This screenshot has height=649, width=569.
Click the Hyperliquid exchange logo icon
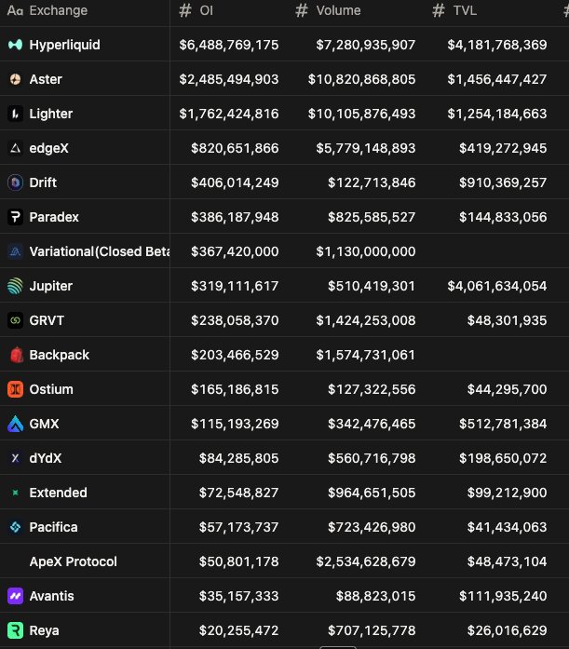15,45
